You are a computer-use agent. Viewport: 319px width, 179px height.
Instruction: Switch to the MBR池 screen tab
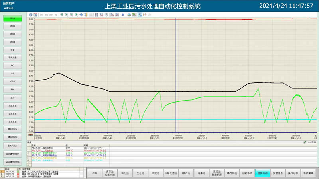tap(185, 173)
